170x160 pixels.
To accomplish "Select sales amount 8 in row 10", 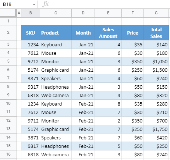I will click(x=108, y=104).
